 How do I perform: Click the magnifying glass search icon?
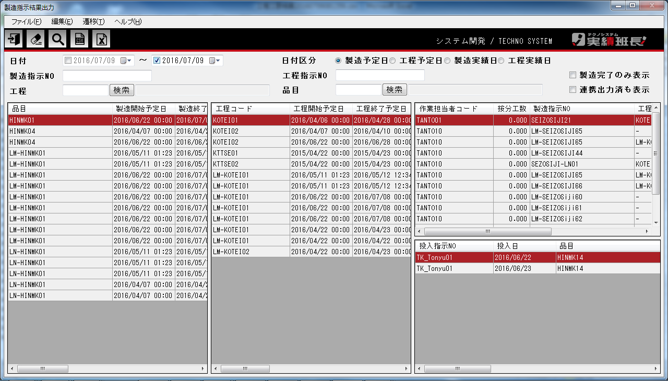[x=58, y=39]
